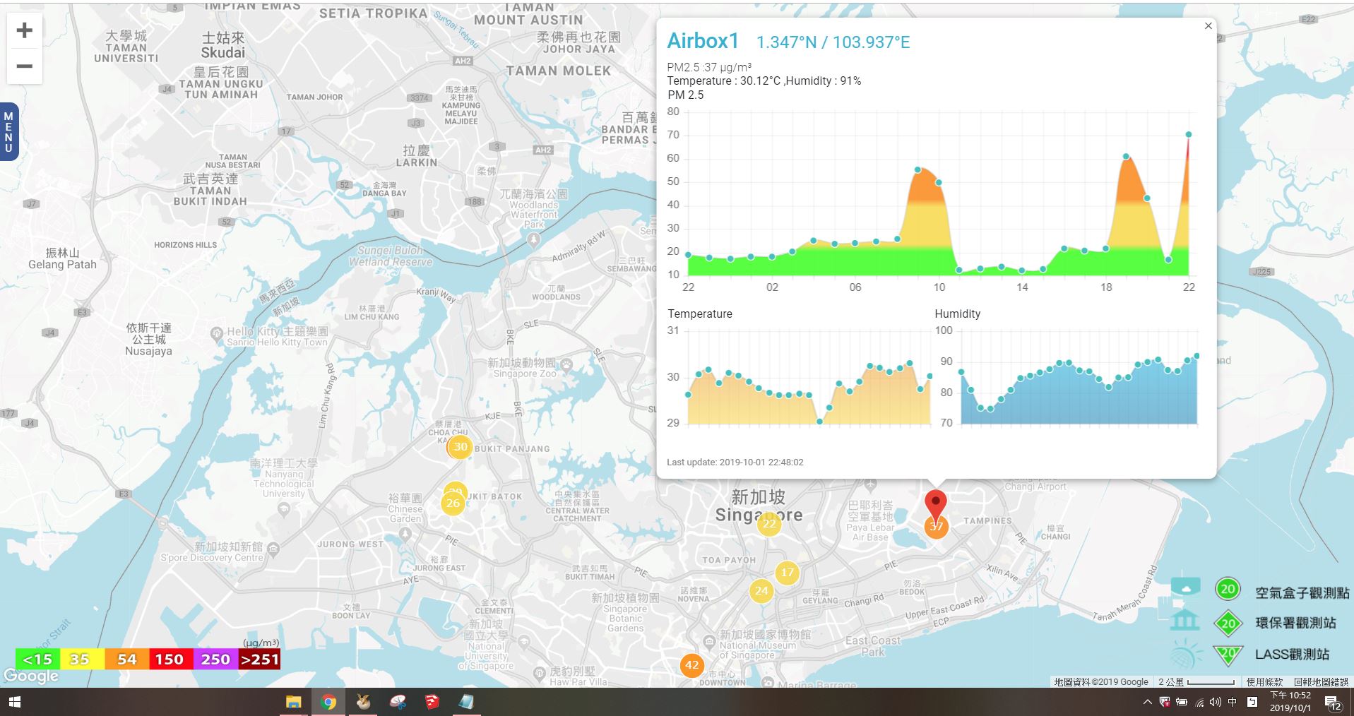The height and width of the screenshot is (716, 1354).
Task: Click the purple 250 legend swatch
Action: (x=215, y=660)
